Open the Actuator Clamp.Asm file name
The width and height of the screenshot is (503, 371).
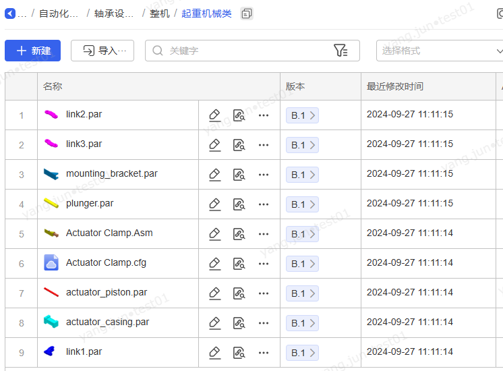click(x=109, y=233)
